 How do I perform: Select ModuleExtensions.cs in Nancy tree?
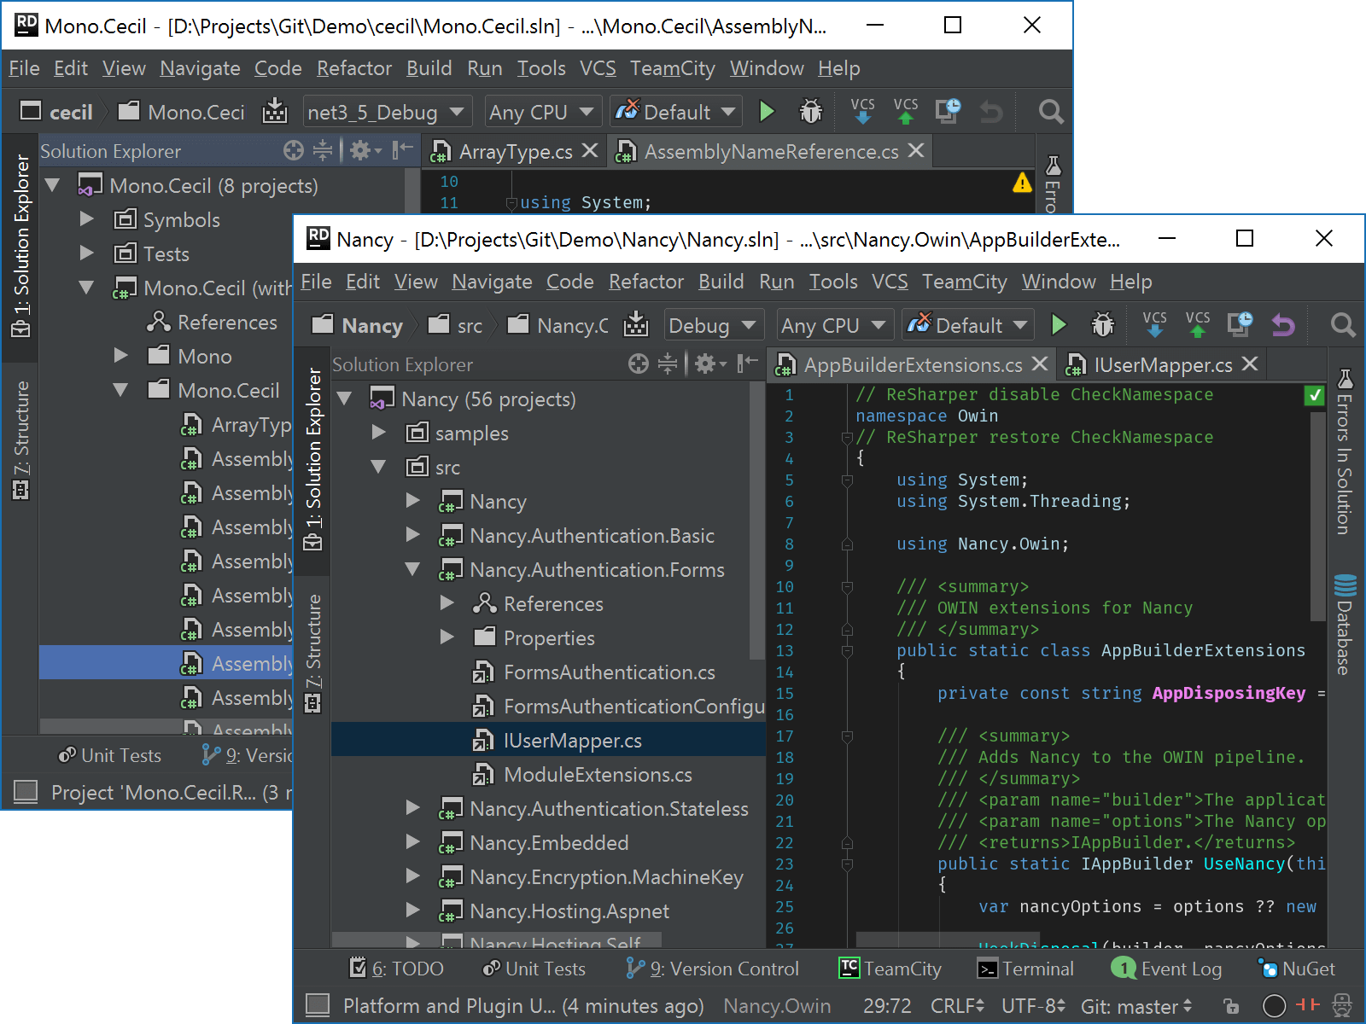tap(548, 774)
